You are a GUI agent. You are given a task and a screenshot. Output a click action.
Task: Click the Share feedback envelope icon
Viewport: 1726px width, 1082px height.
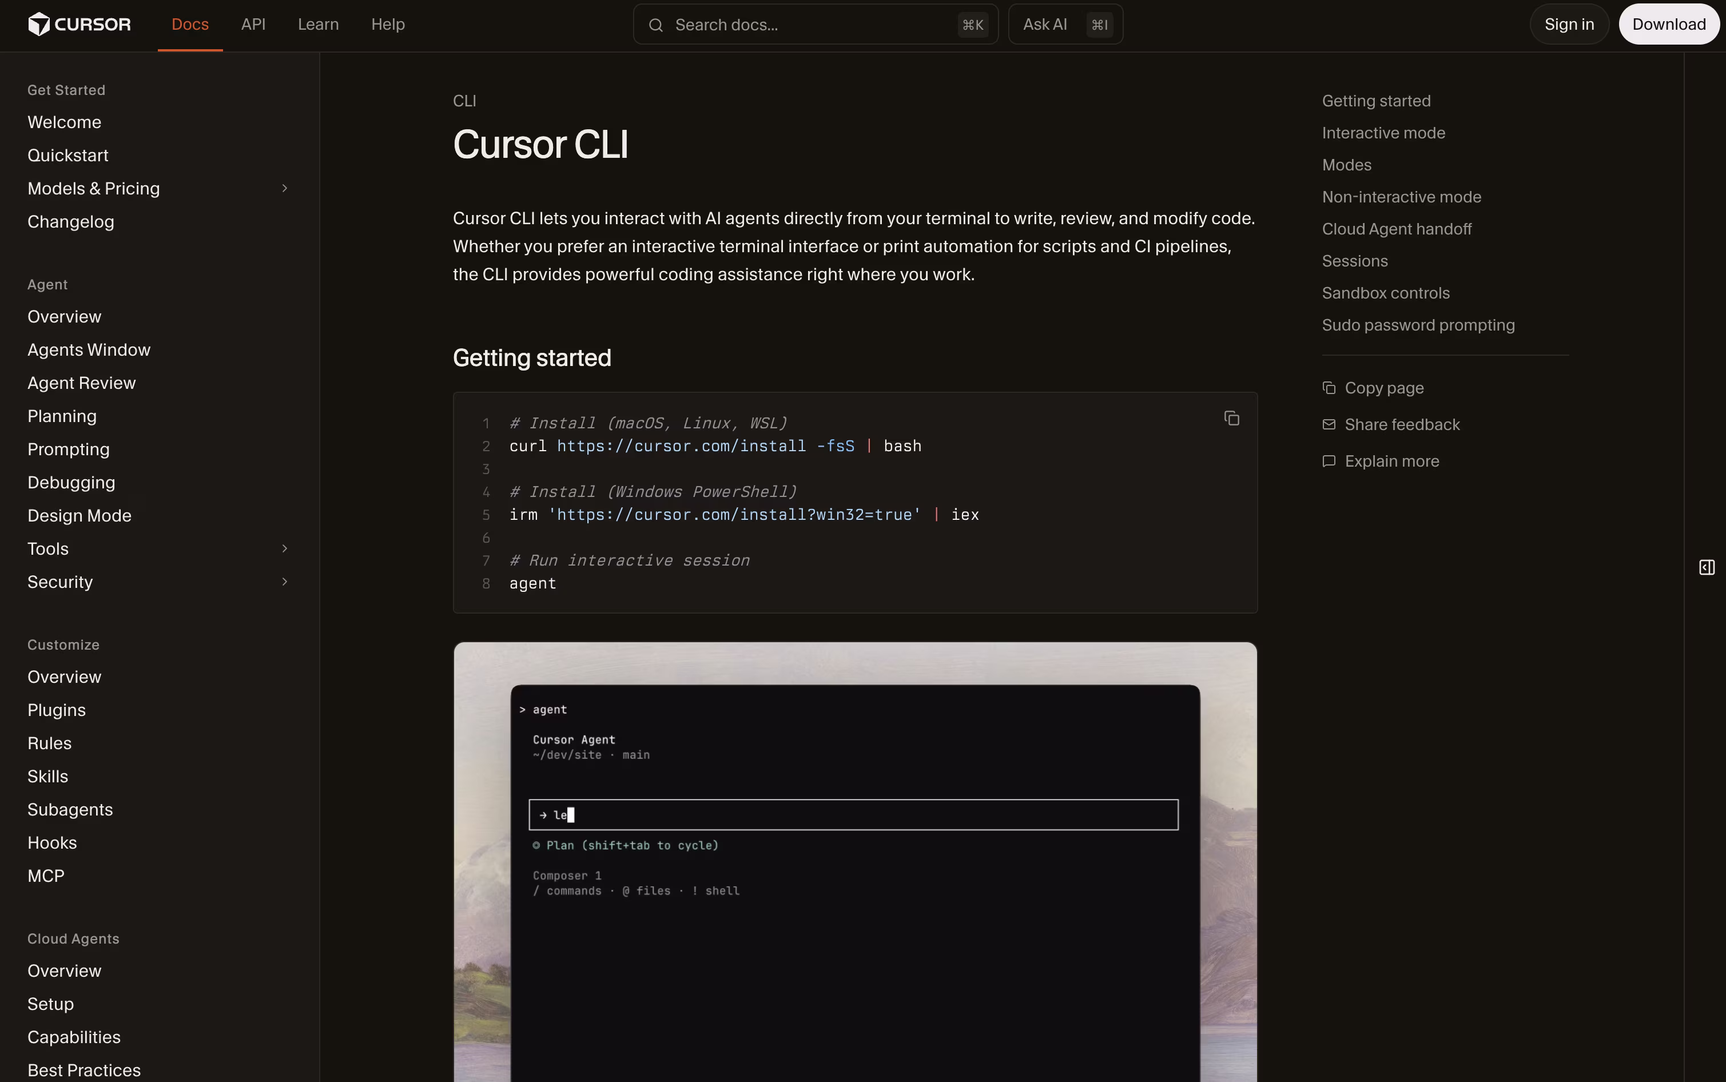click(1329, 424)
